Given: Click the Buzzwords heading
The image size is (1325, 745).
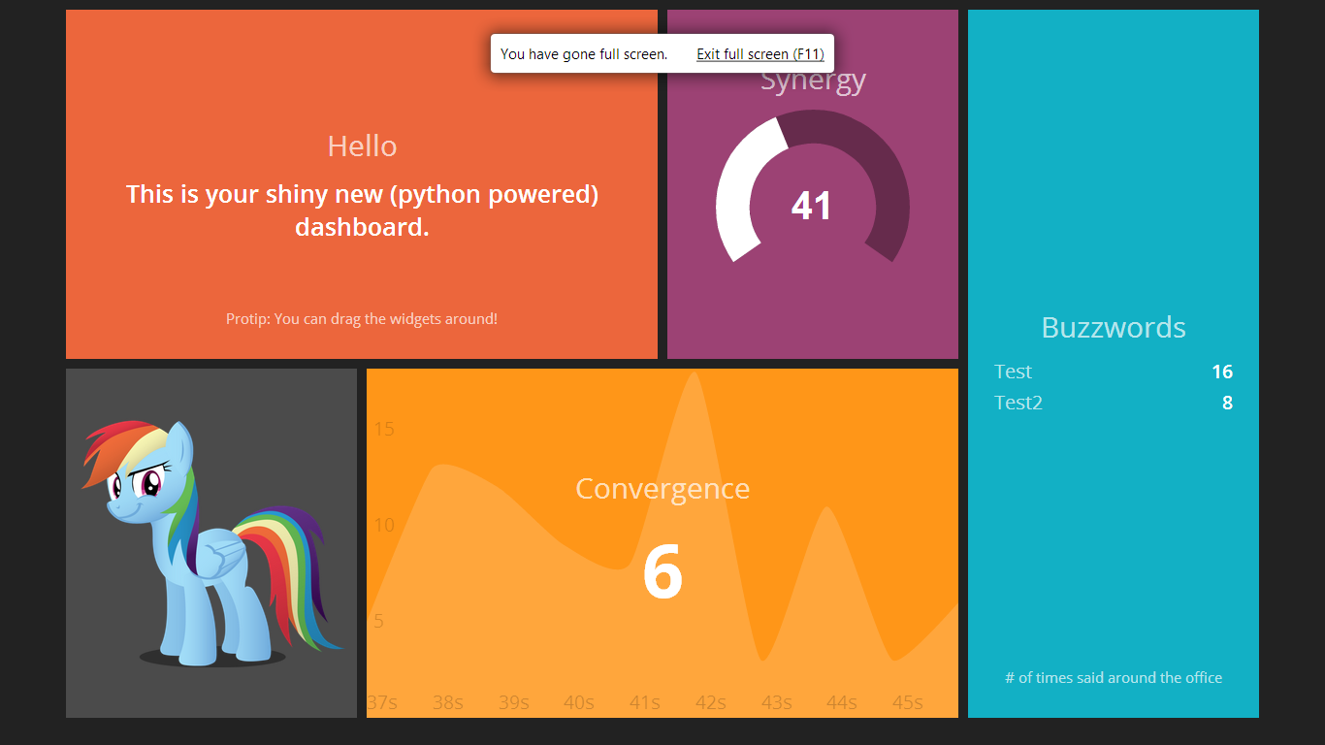Looking at the screenshot, I should [1114, 328].
